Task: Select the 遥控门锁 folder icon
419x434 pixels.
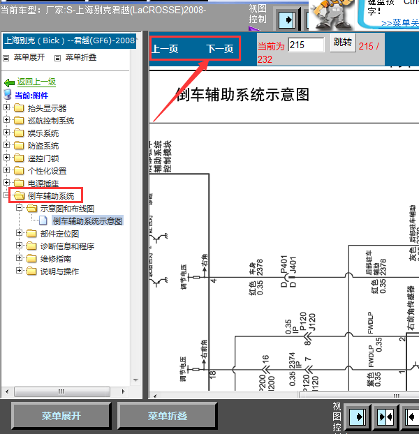Action: (x=19, y=158)
